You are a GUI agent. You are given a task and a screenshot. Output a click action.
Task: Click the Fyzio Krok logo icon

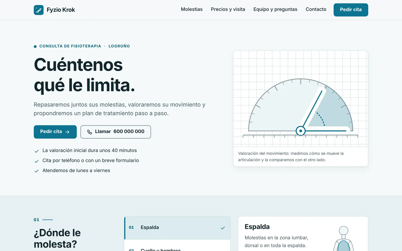coord(39,10)
